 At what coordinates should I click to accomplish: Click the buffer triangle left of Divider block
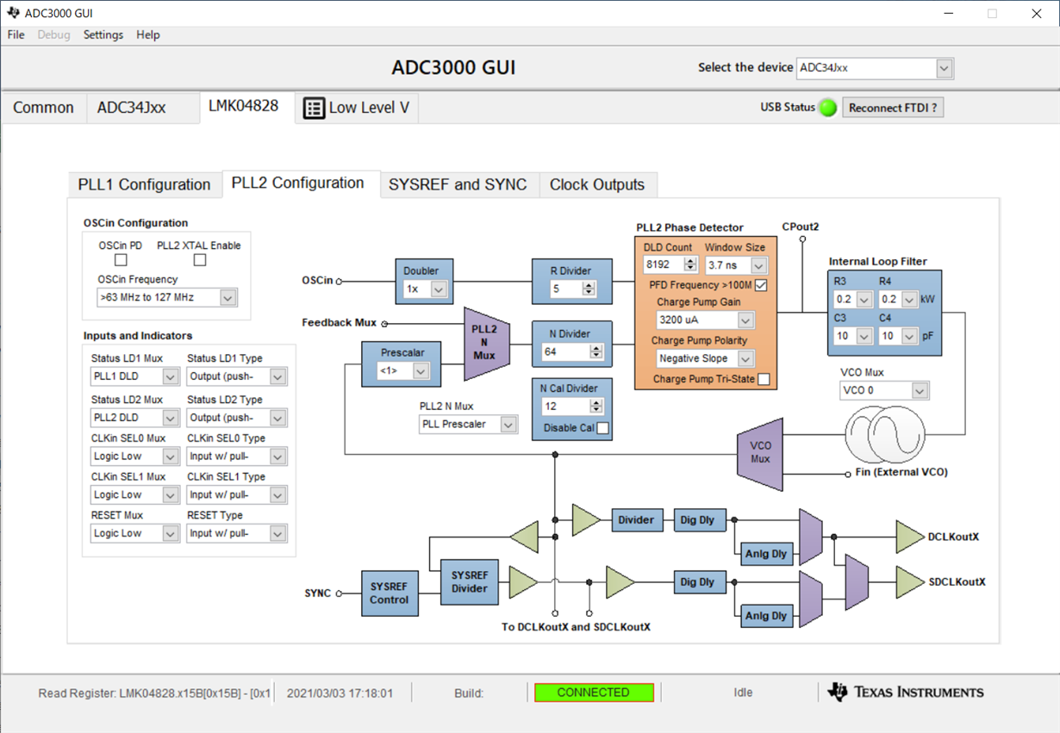pyautogui.click(x=586, y=519)
